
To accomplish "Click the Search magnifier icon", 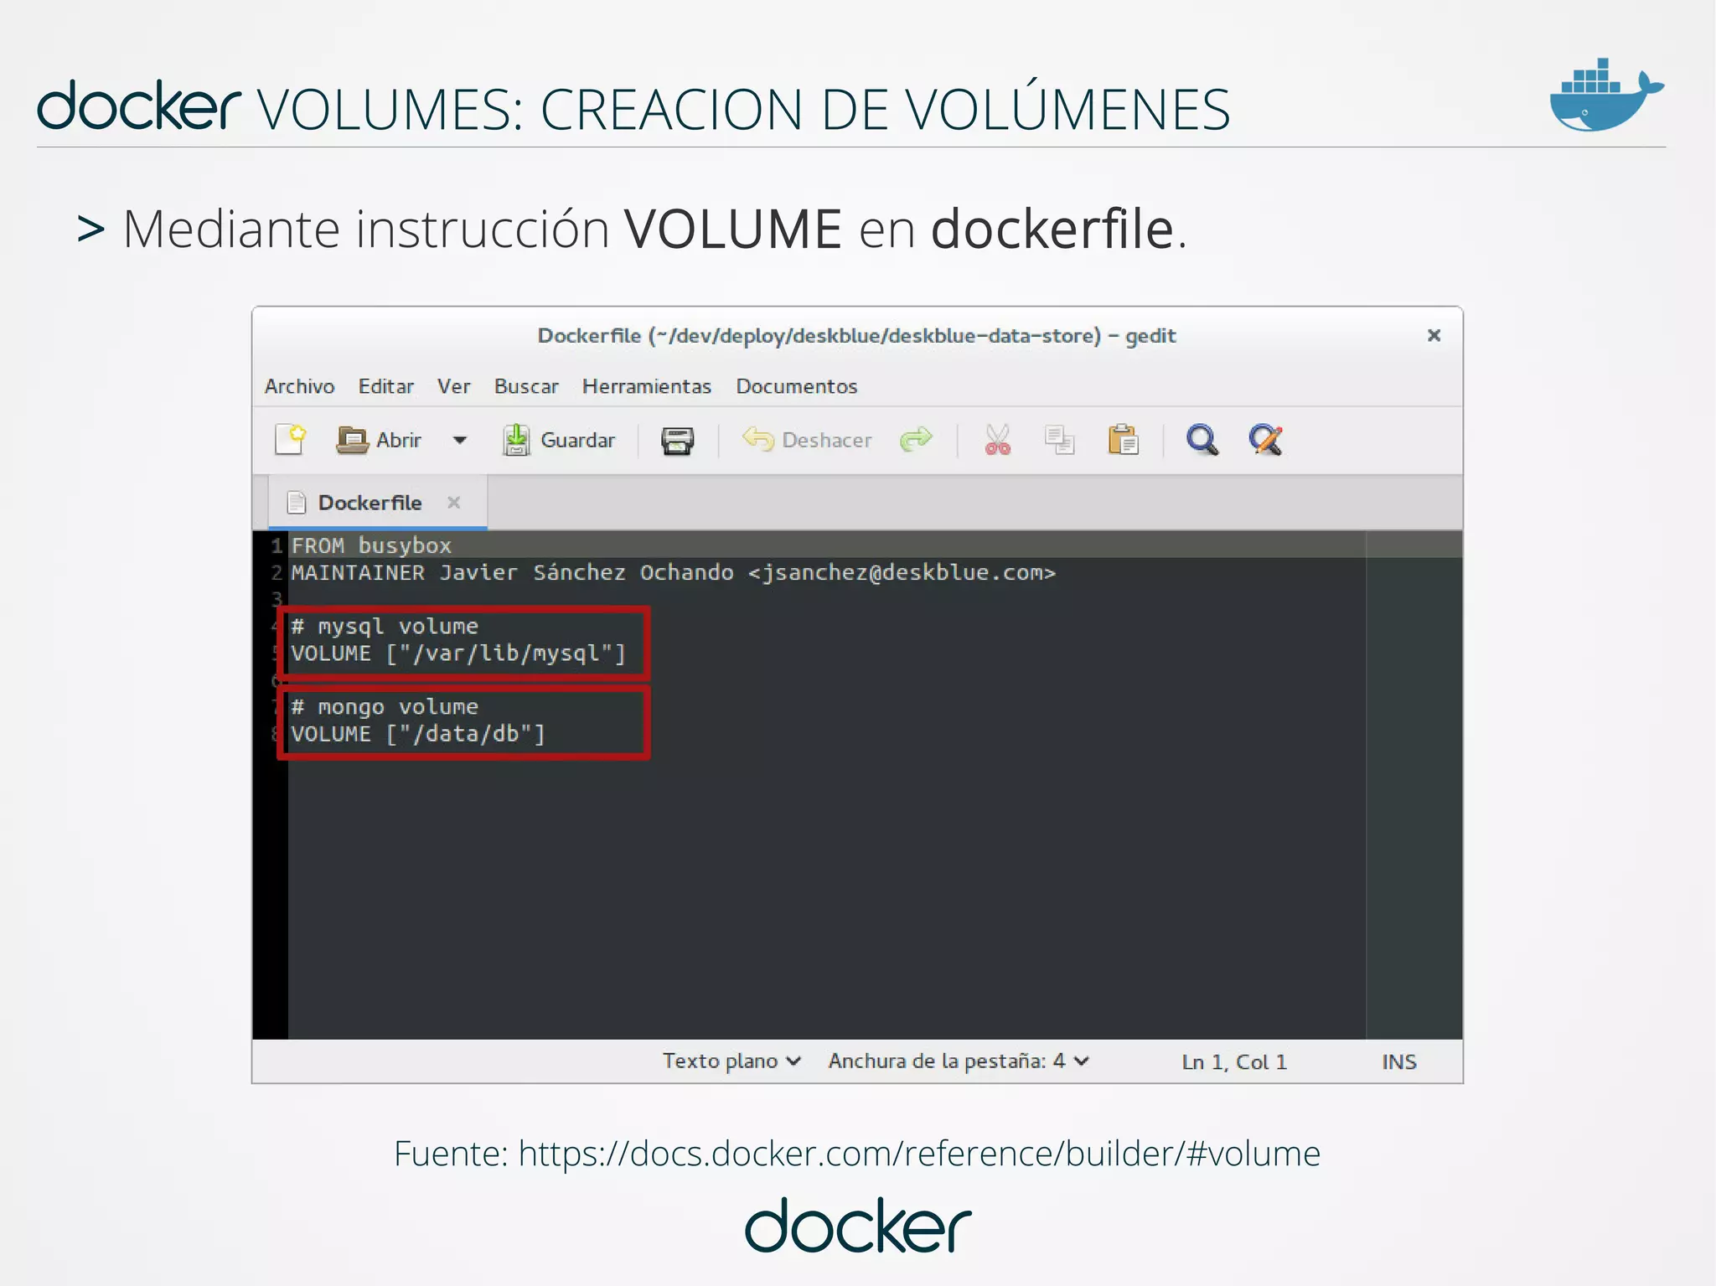I will tap(1202, 440).
